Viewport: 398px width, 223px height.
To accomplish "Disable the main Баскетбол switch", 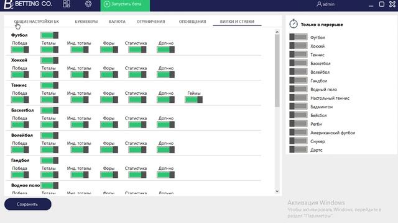I will 50,110.
